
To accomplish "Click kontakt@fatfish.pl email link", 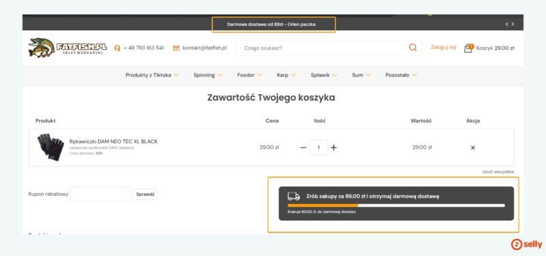I will [205, 48].
